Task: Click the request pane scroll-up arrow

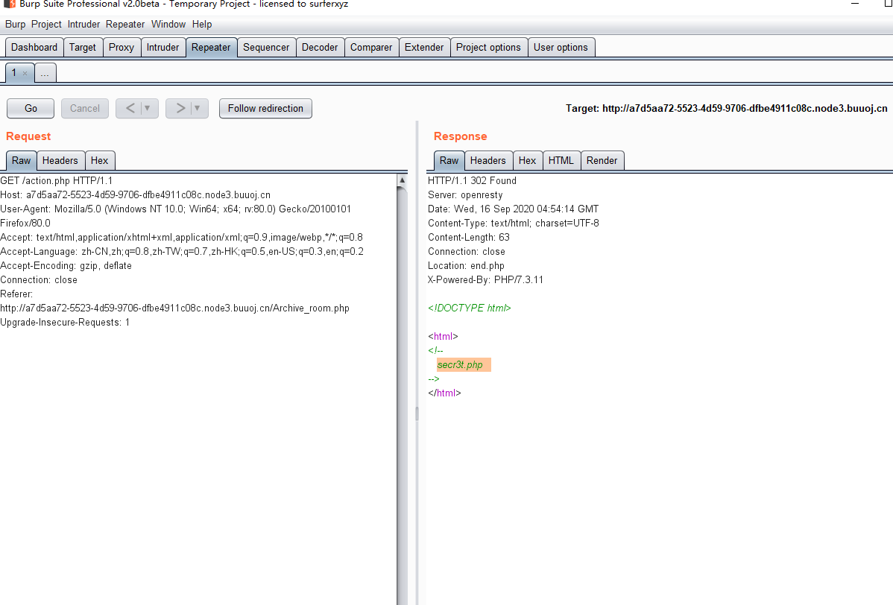Action: tap(402, 180)
